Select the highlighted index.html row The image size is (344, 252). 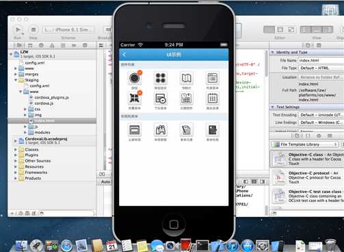click(x=52, y=121)
